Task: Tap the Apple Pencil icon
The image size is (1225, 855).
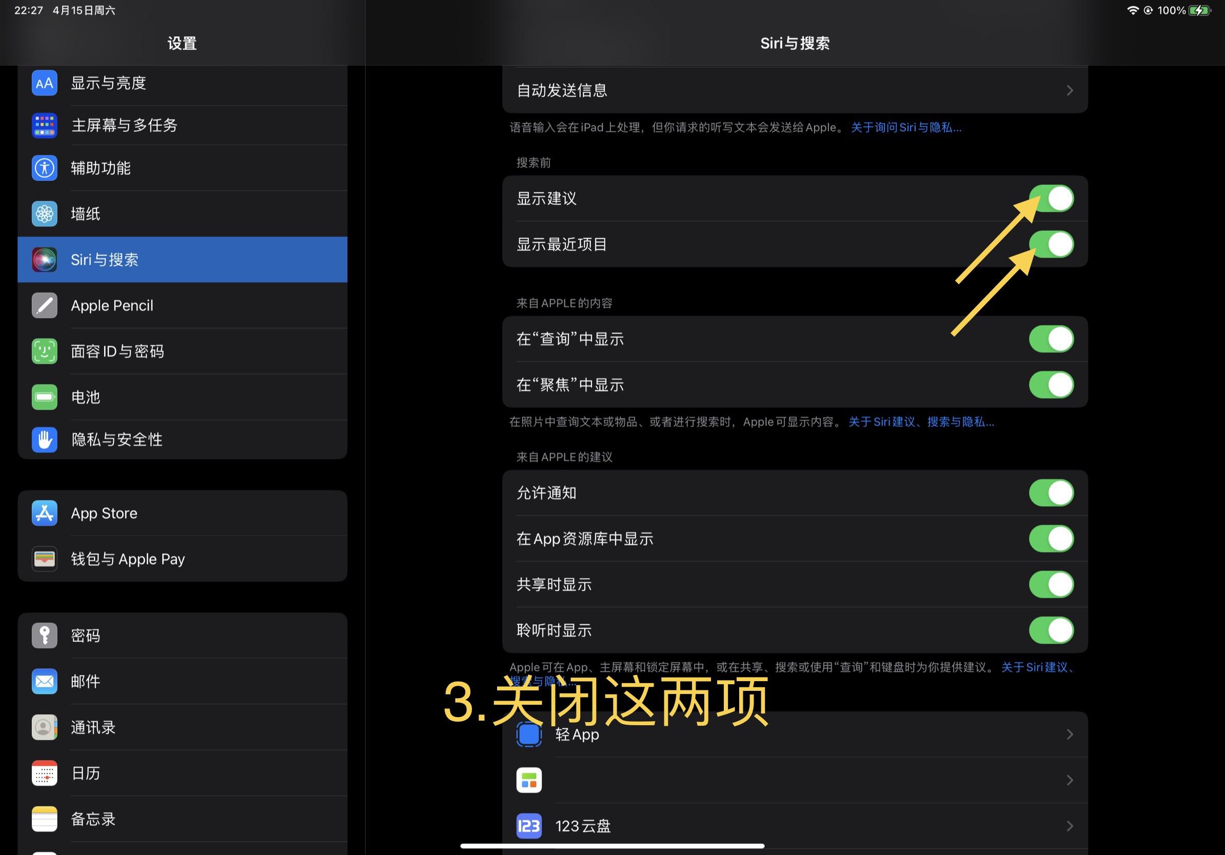Action: pyautogui.click(x=44, y=306)
